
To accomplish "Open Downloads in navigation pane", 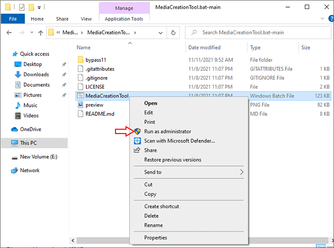I will click(x=36, y=74).
